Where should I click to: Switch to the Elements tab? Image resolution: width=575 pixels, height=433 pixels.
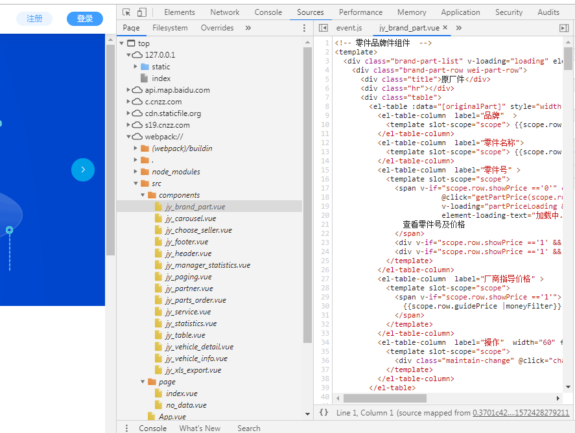coord(180,12)
